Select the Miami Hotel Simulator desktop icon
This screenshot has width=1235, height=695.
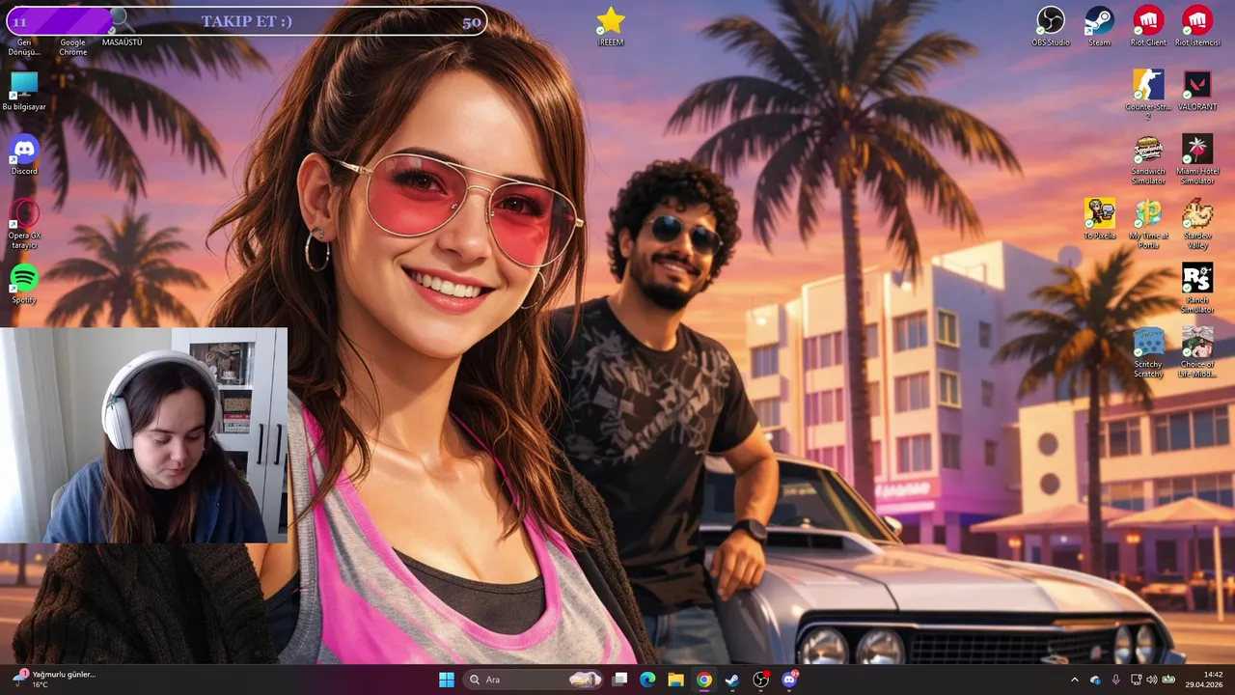1197,159
